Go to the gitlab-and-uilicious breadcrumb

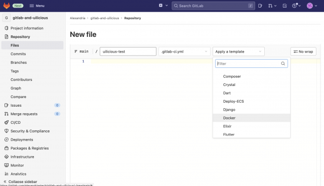pos(105,18)
